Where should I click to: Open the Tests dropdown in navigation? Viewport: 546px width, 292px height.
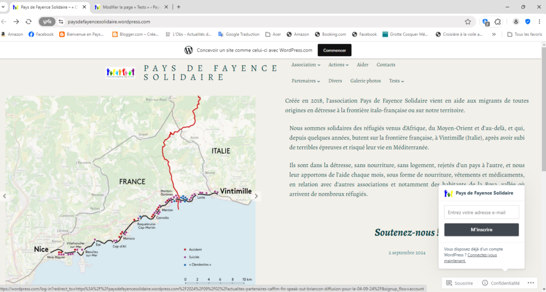pos(396,81)
